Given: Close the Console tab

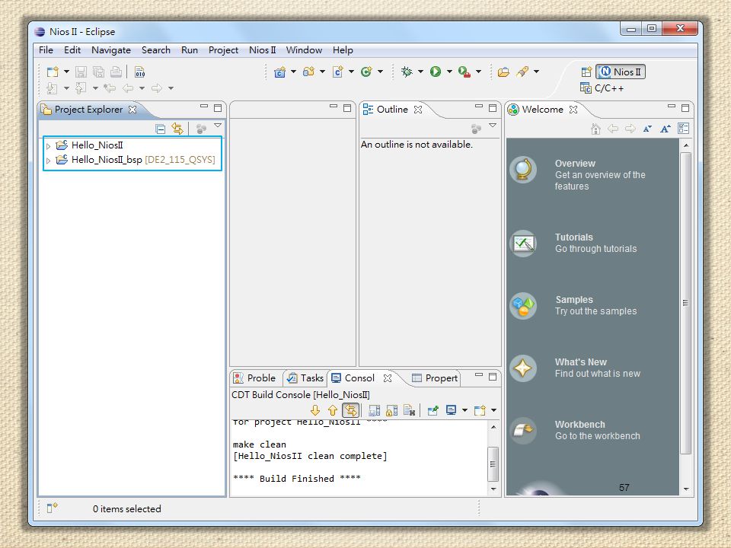Looking at the screenshot, I should point(388,378).
